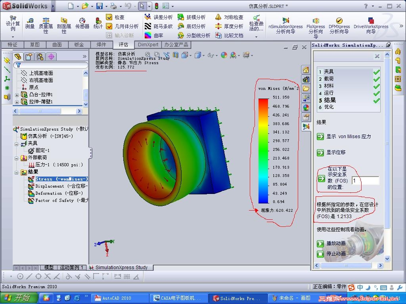Open the Windows 开始 start button
This screenshot has height=304, width=406.
coord(19,298)
